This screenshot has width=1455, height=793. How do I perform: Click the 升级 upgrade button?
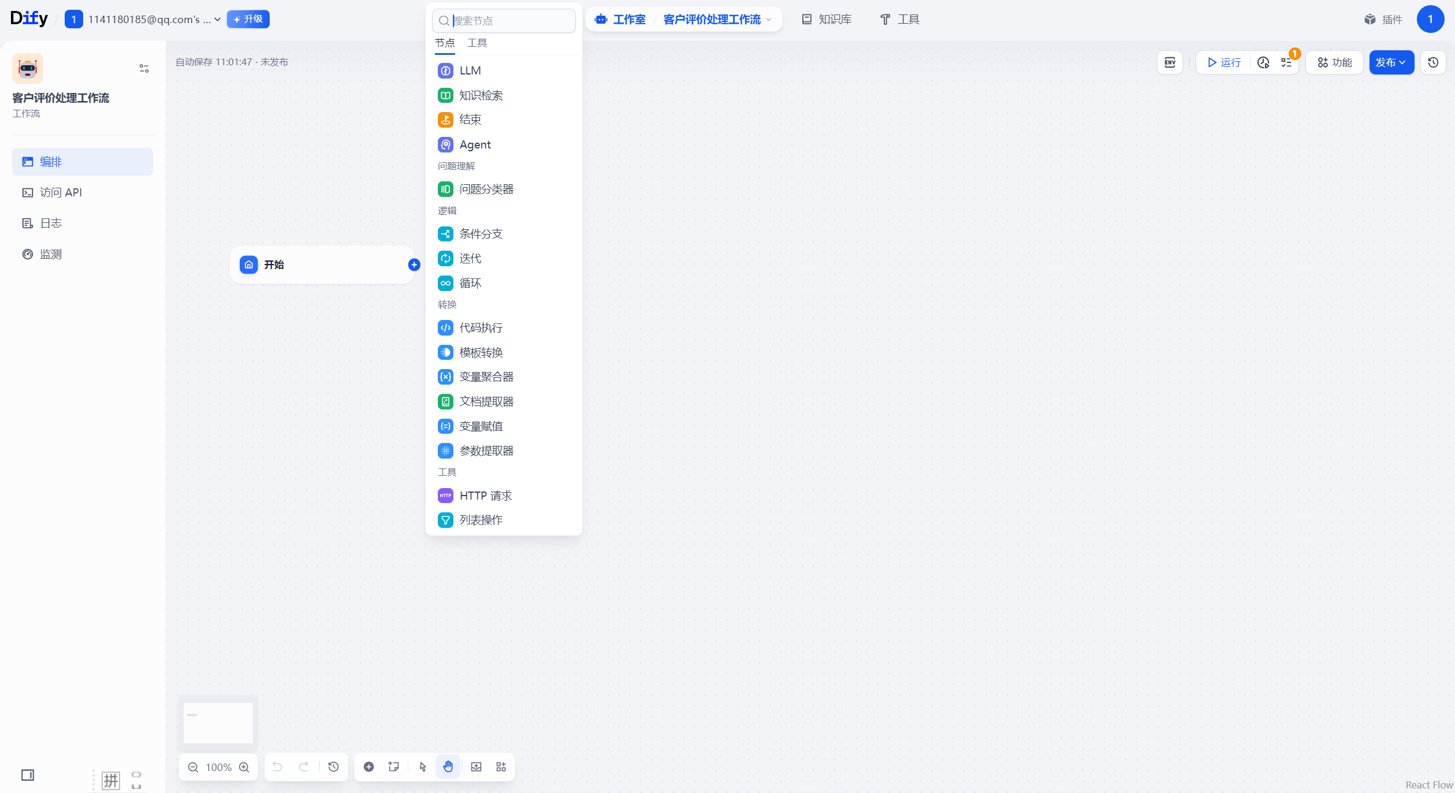click(248, 19)
